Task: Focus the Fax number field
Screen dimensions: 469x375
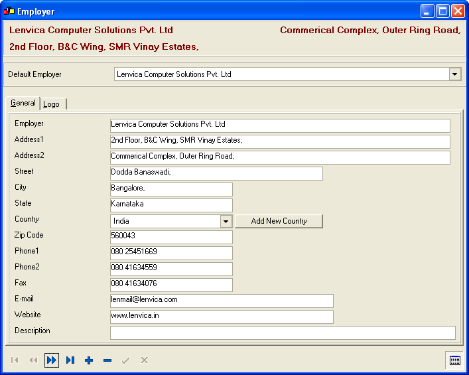Action: 171,285
